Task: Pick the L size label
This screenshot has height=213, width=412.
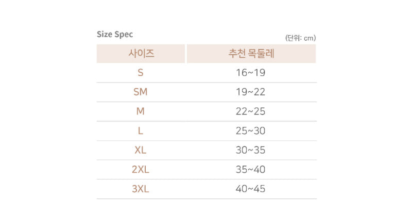Action: click(x=141, y=131)
